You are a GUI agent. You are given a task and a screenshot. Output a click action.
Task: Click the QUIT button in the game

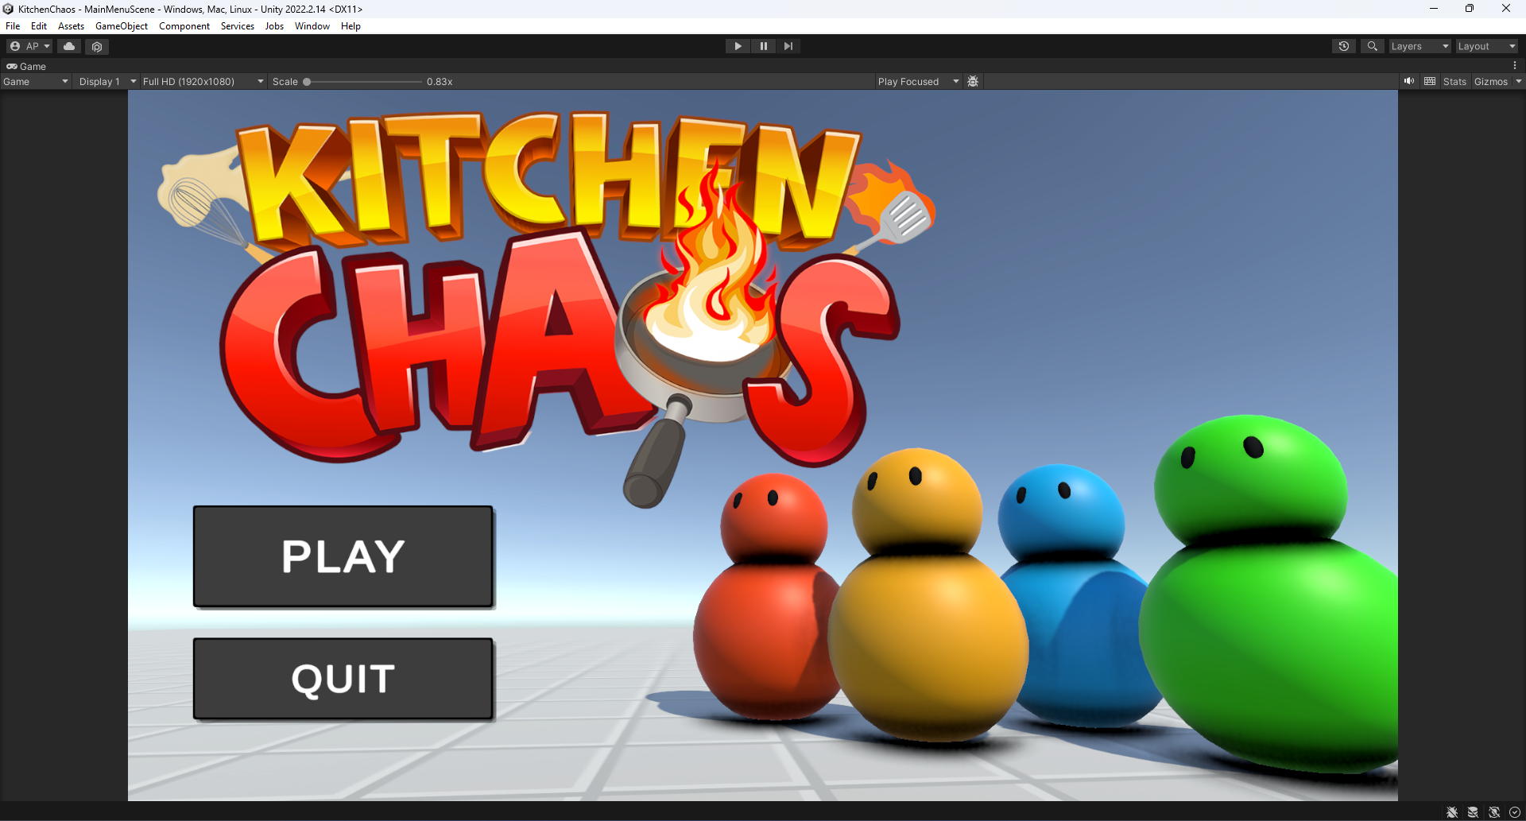pyautogui.click(x=343, y=680)
